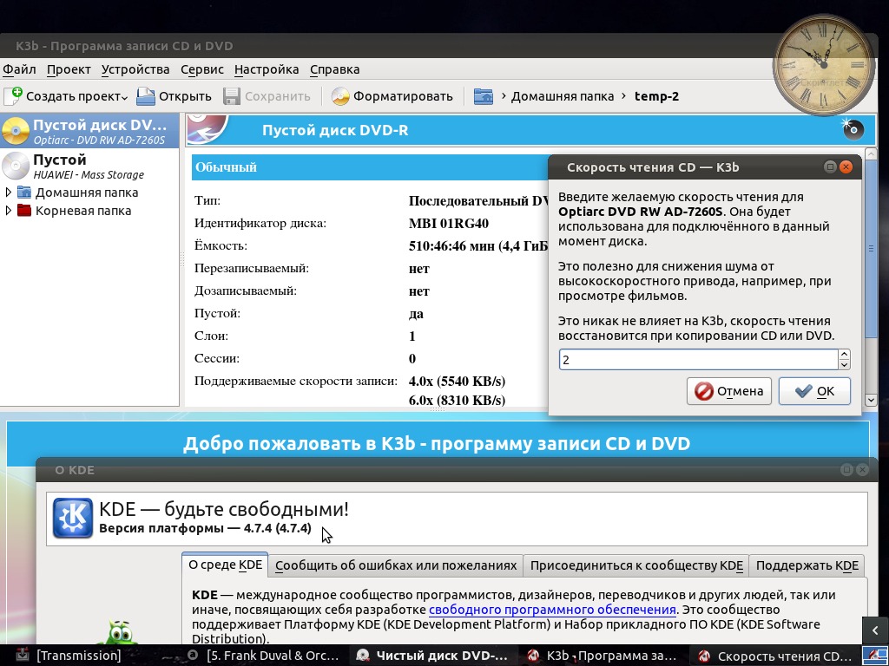
Task: Click the left-arrow panel button above the taskbar corner
Action: tap(875, 630)
